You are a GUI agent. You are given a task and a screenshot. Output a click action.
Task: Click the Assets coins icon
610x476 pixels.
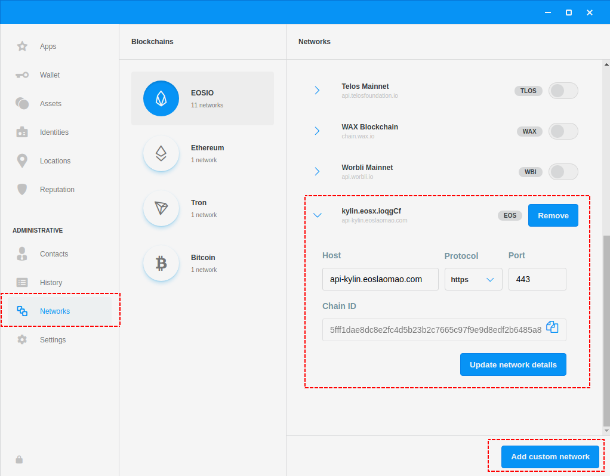coord(22,103)
